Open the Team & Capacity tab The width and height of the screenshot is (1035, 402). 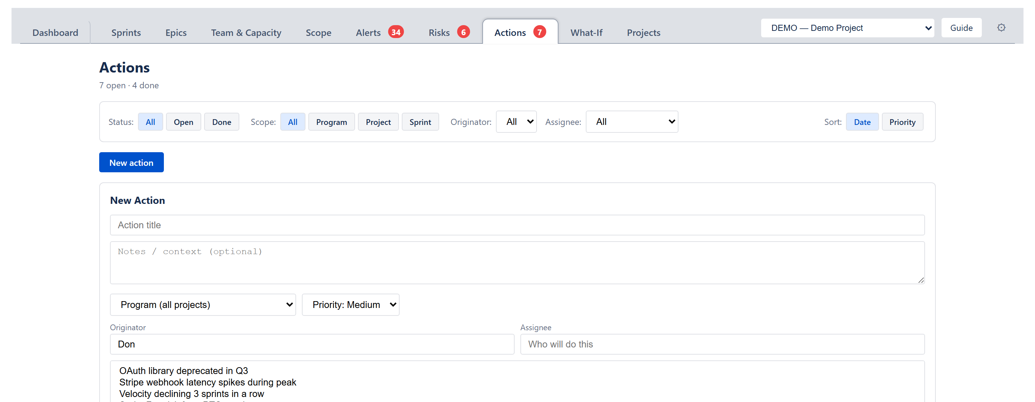pyautogui.click(x=246, y=33)
